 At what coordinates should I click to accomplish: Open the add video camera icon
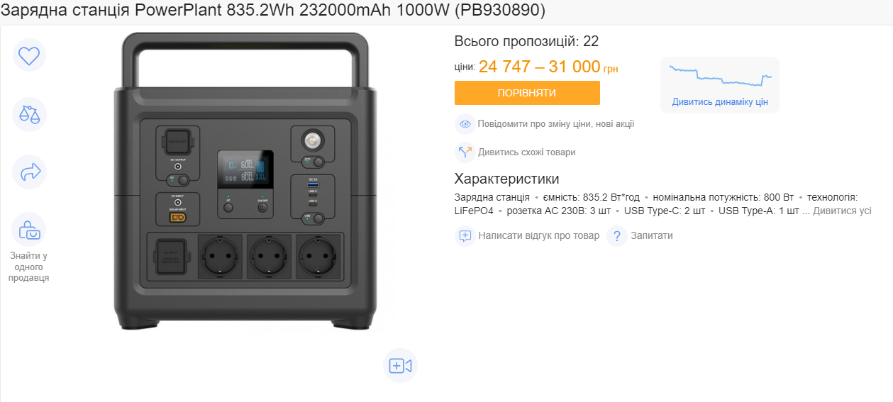400,366
